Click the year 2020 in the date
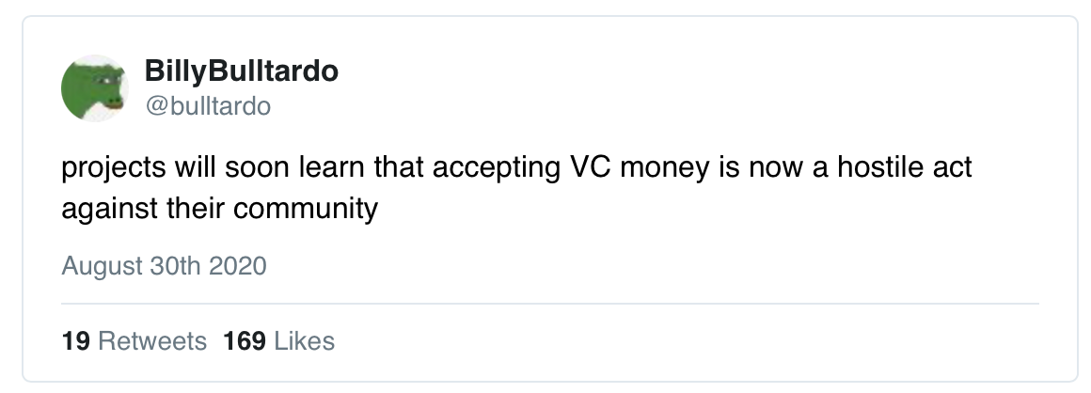 [x=238, y=267]
